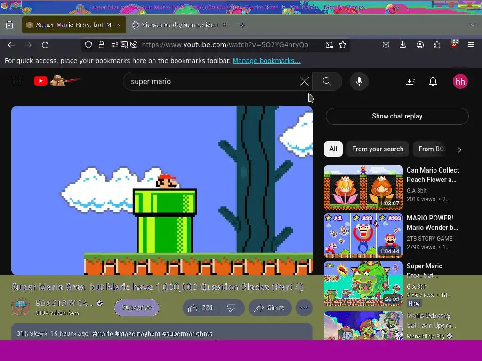Viewport: 482px width, 361px height.
Task: Close the Super Mario Bros. tab
Action: [x=119, y=25]
